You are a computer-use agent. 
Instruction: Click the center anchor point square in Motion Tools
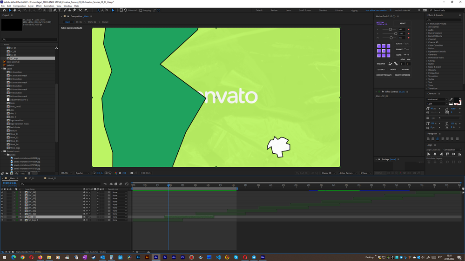[384, 51]
